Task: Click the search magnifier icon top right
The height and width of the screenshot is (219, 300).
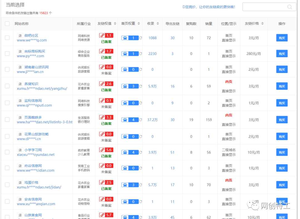Action: (290, 7)
